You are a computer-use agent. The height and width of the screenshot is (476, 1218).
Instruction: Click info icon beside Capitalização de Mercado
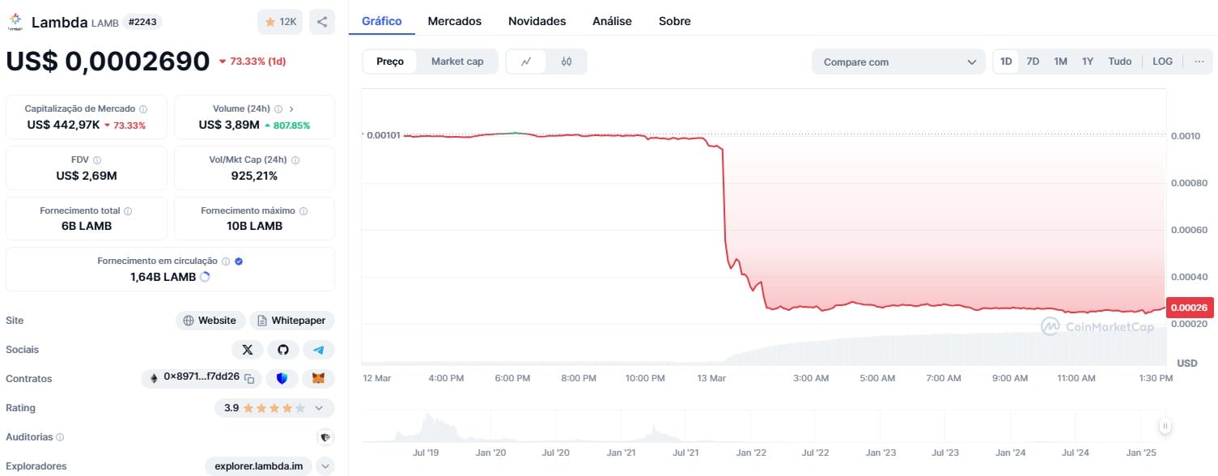click(143, 108)
